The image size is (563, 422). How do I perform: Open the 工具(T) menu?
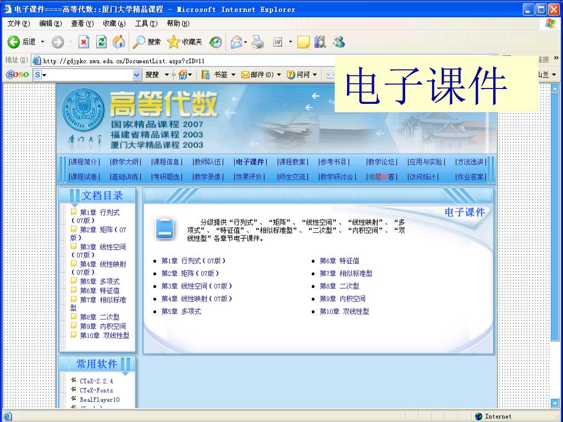(x=146, y=23)
